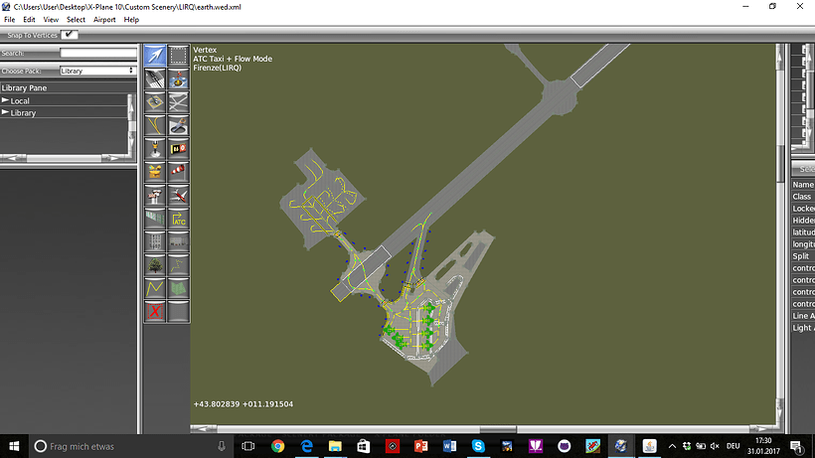
Task: Expand the Local tree entry
Action: point(5,100)
